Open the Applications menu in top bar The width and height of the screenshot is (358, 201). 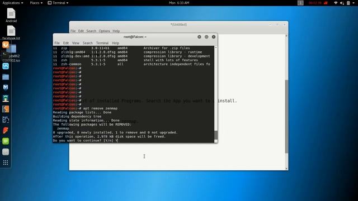click(x=12, y=3)
